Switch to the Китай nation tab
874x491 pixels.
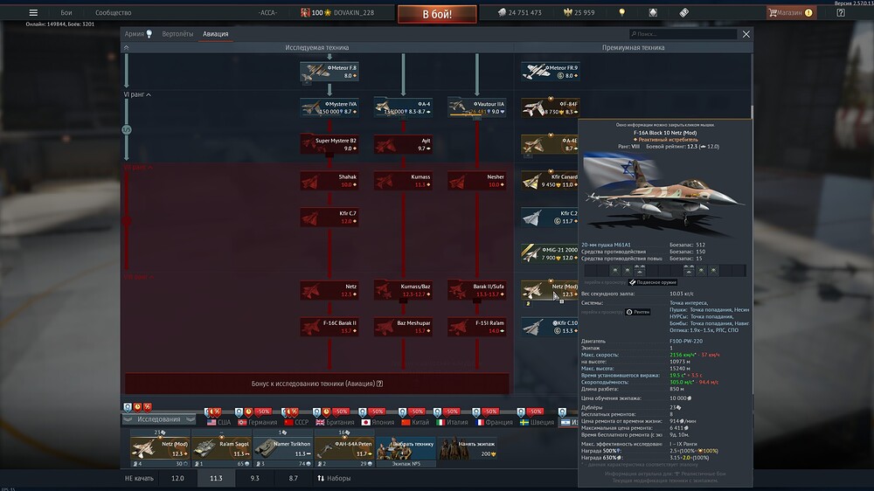(x=415, y=422)
